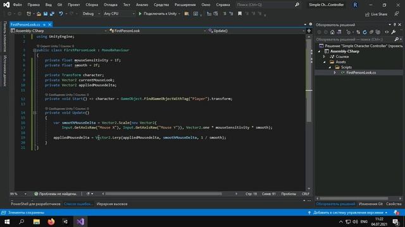Open the Файл menu
405x227 pixels.
17,4
